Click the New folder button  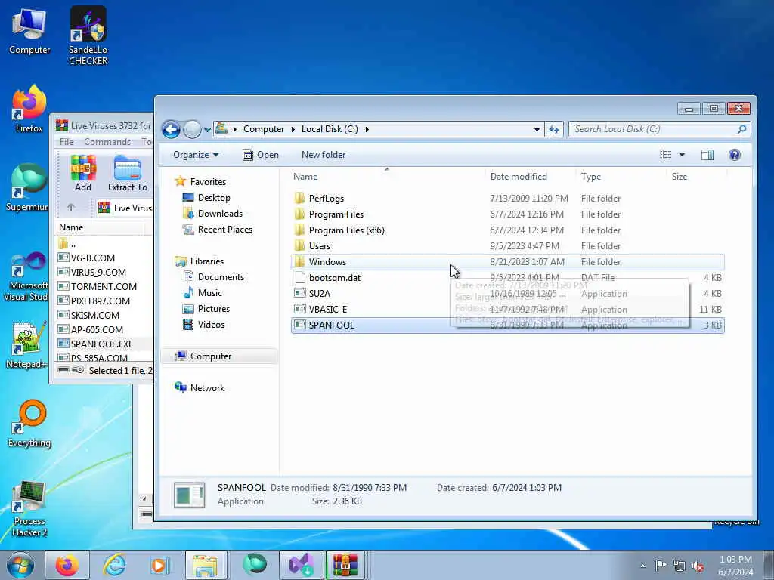click(x=324, y=155)
